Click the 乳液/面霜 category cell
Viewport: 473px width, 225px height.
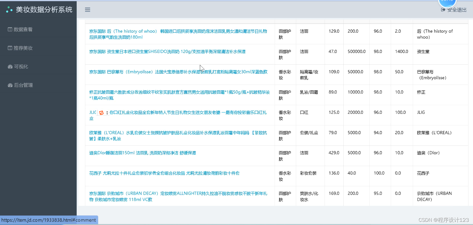[x=309, y=92]
